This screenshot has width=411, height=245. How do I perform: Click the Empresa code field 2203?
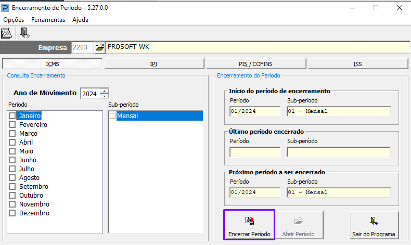(82, 47)
